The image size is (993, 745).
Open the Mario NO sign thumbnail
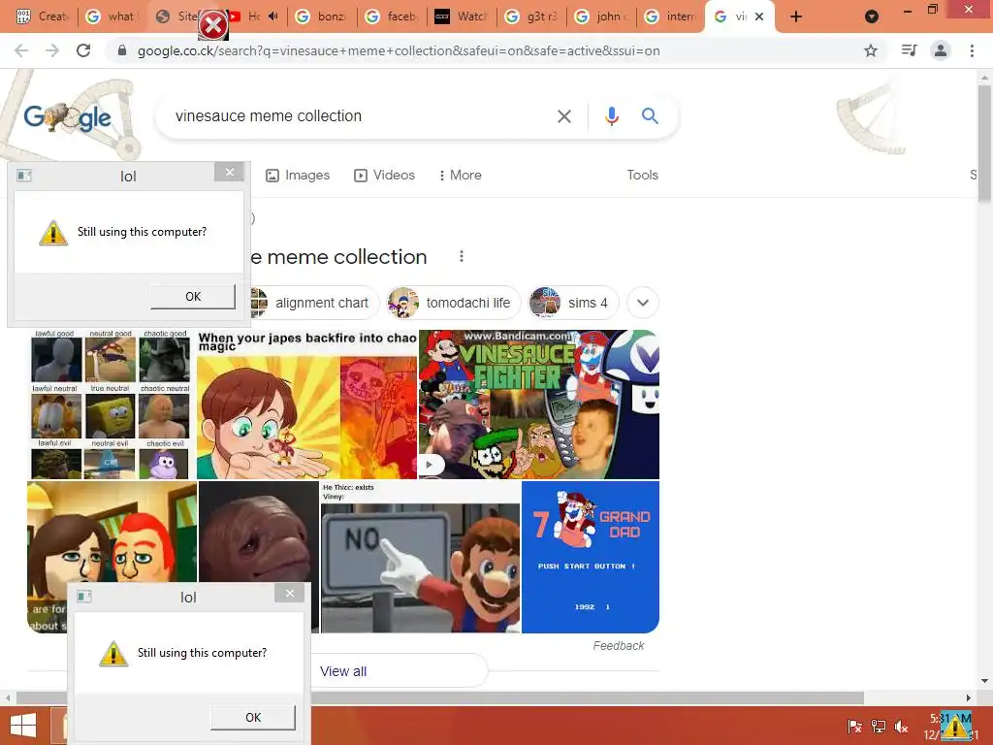(x=421, y=557)
